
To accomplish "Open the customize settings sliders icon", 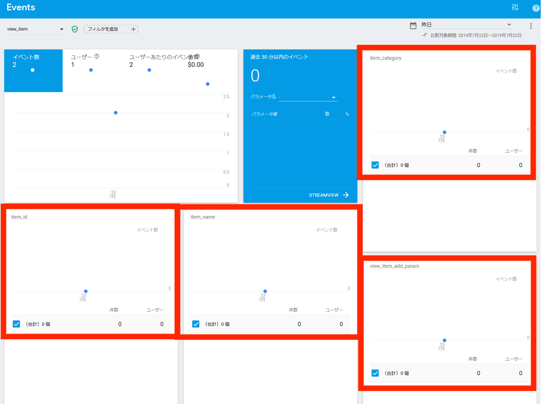I will click(x=515, y=7).
